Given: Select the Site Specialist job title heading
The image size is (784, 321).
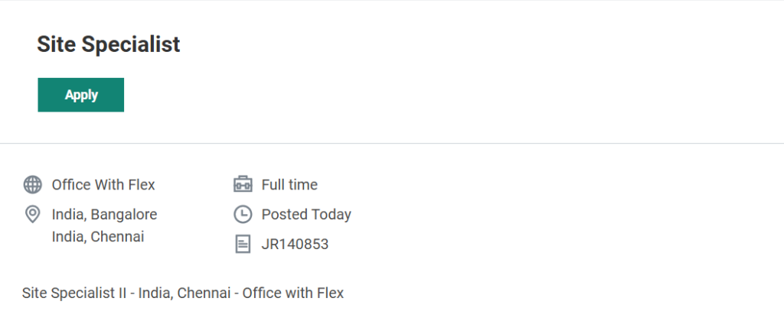Looking at the screenshot, I should (x=108, y=44).
